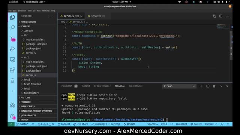This screenshot has width=240, height=135.
Task: Expand OUTLINE section
Action: [x=37, y=97]
